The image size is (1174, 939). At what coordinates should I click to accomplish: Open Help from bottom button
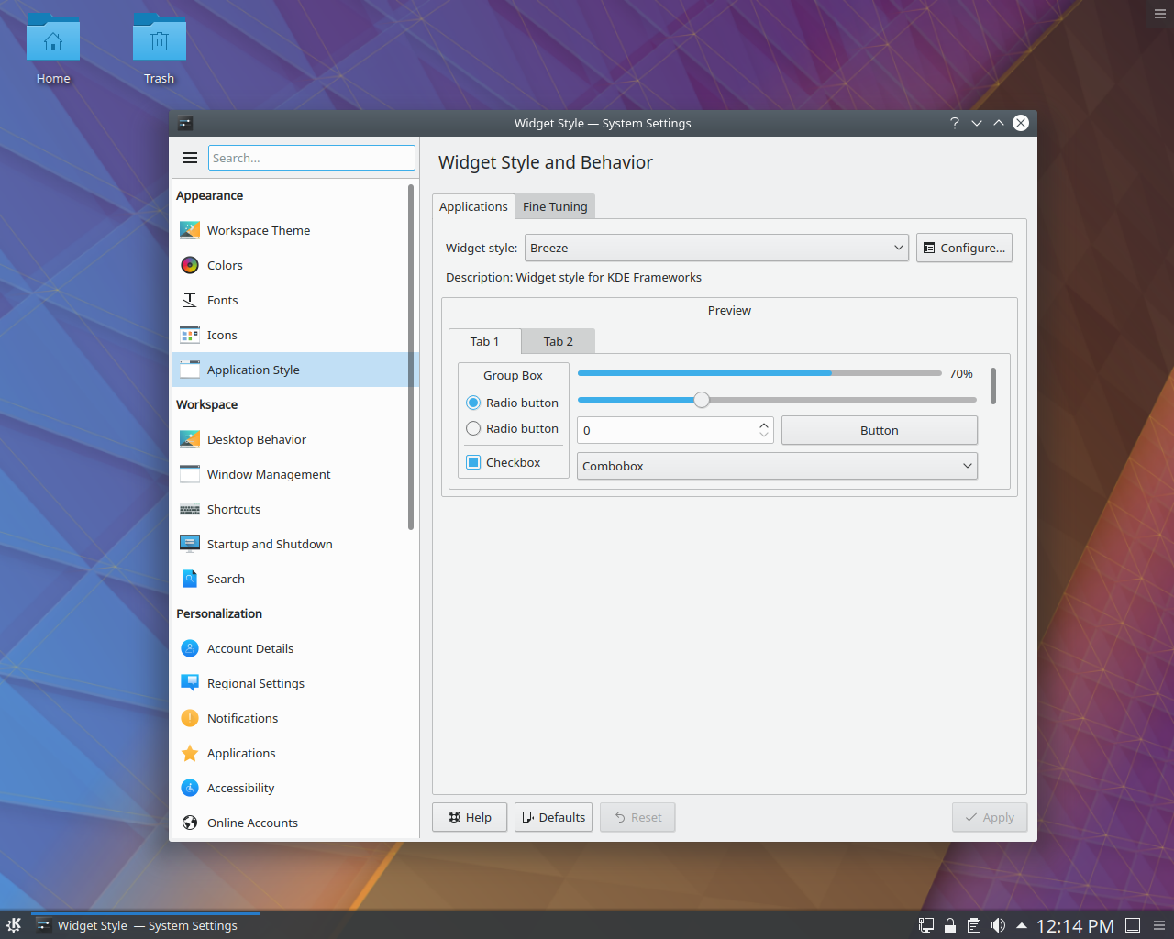[x=469, y=817]
